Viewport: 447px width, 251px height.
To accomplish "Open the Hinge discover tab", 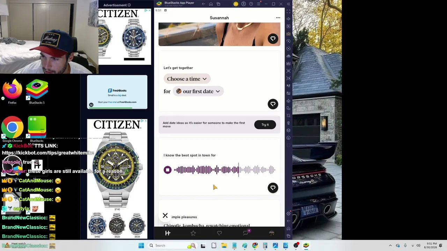I will tap(168, 233).
